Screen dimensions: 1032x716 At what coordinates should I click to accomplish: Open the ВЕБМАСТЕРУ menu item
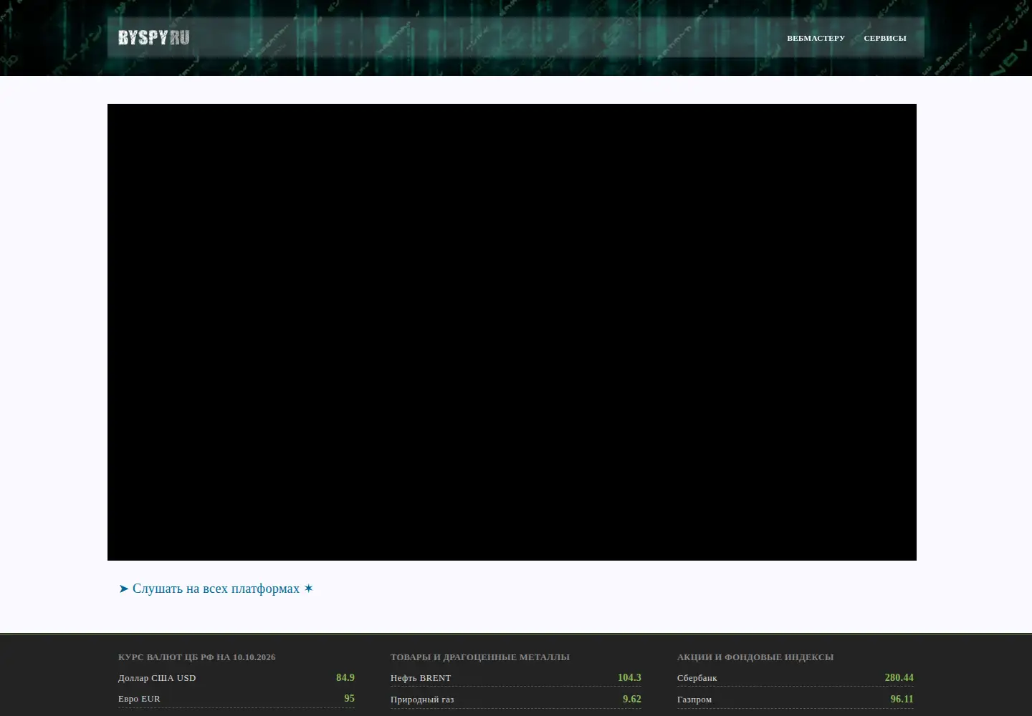816,38
